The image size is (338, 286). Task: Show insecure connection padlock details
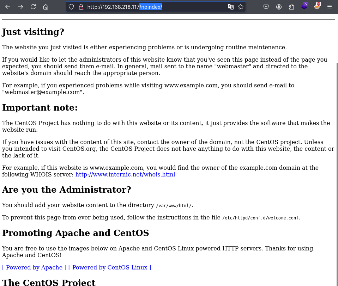81,7
